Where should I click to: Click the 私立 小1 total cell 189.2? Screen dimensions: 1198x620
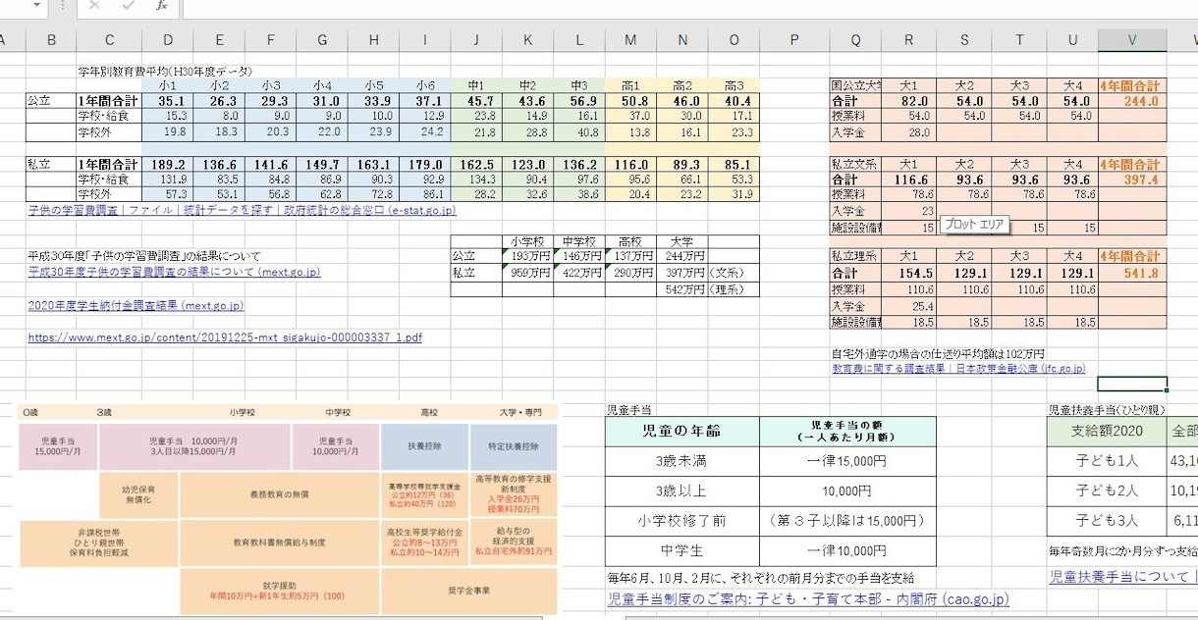[168, 165]
